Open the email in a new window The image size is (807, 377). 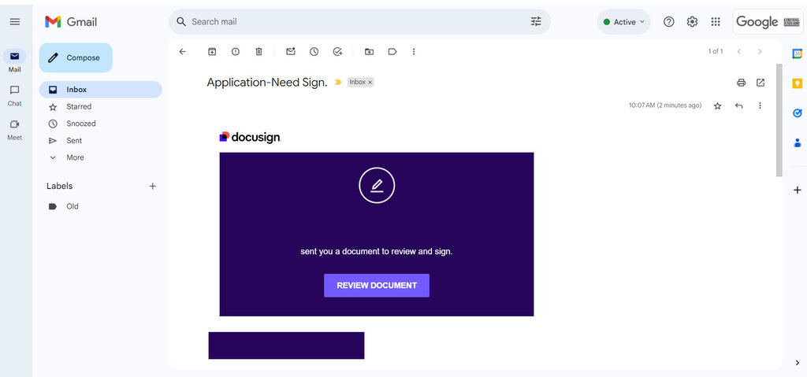[761, 83]
